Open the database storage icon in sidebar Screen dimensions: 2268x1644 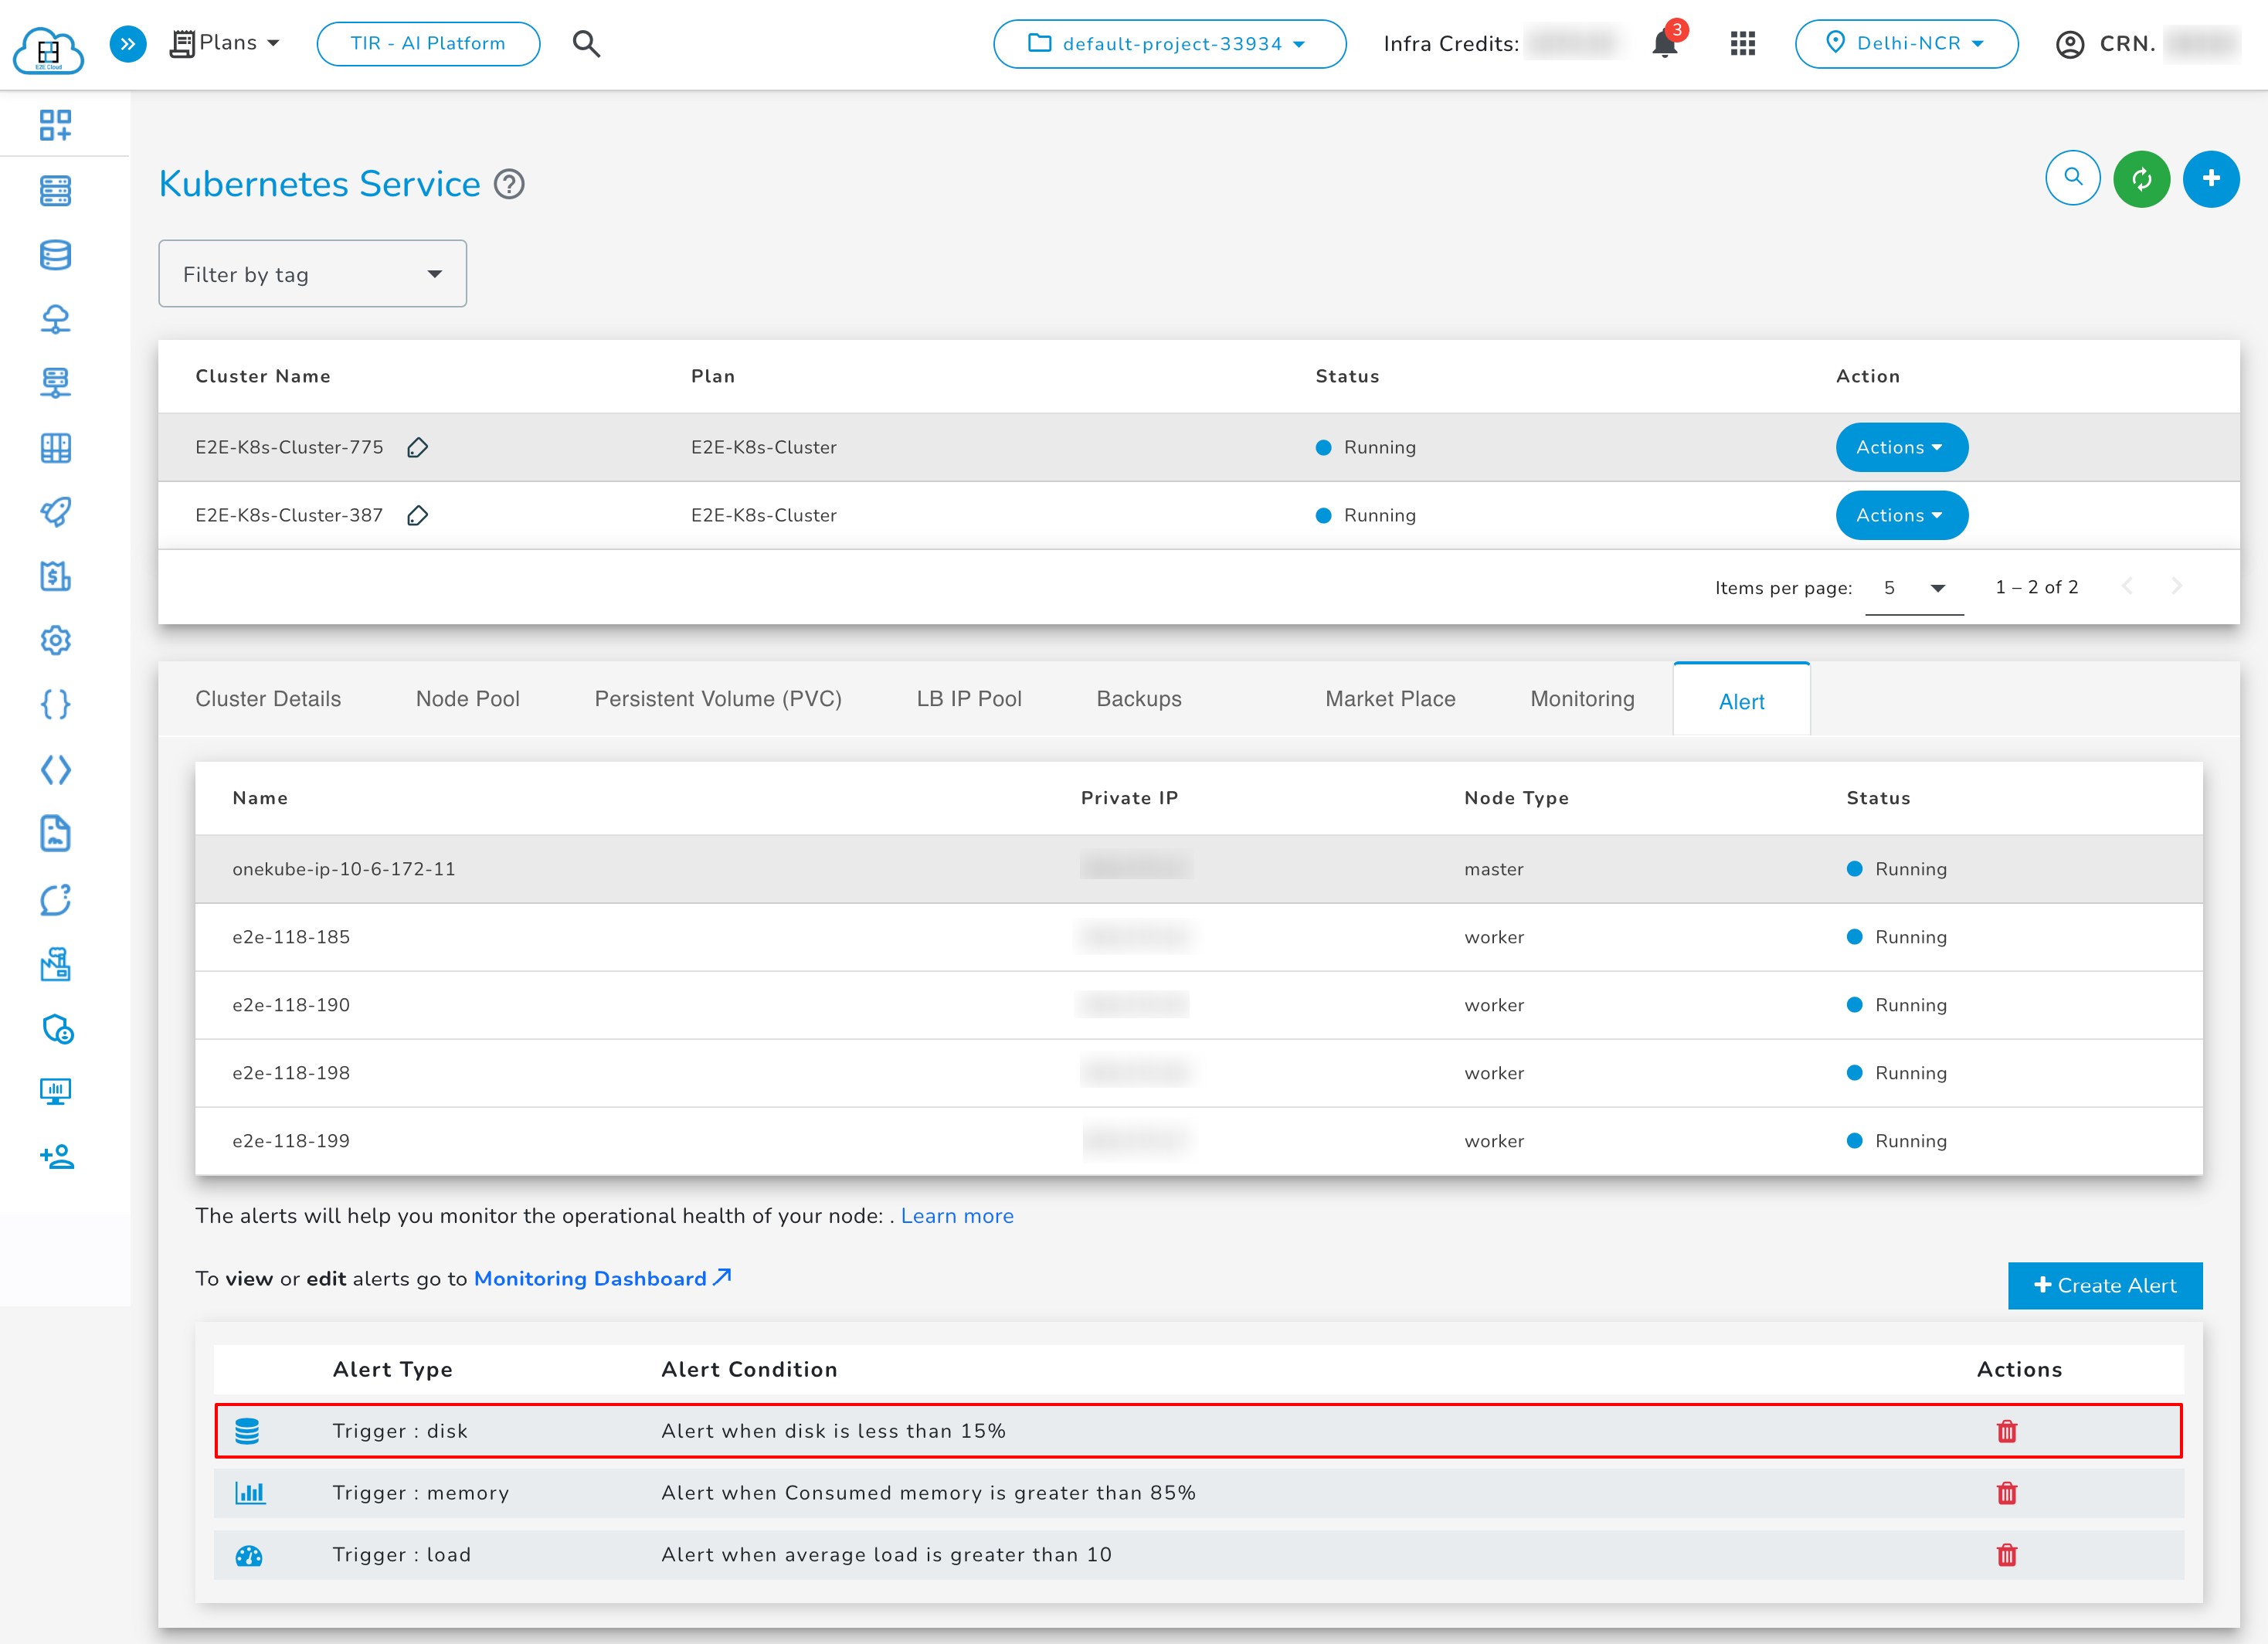tap(55, 255)
